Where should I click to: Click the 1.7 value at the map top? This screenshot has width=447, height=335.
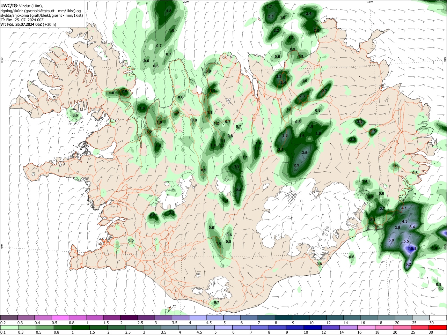point(269,7)
